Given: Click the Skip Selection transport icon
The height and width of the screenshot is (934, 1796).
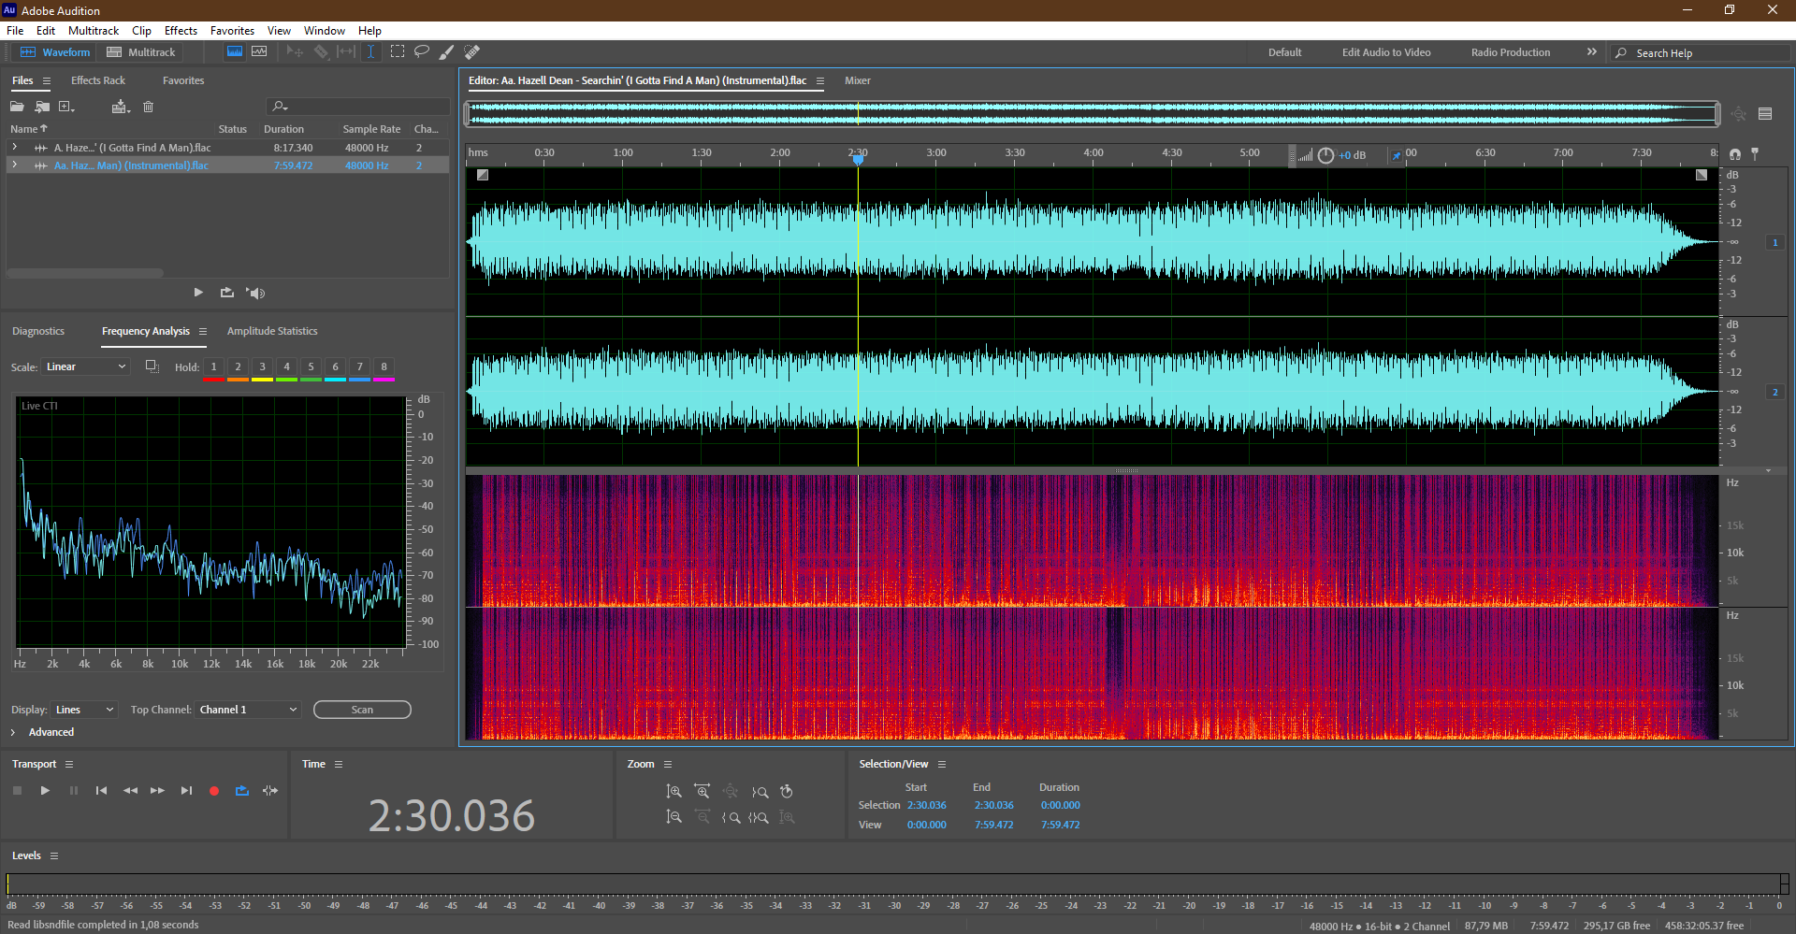Looking at the screenshot, I should tap(270, 791).
